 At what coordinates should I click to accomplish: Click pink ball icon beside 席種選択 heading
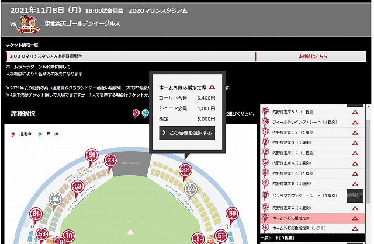coord(136,113)
